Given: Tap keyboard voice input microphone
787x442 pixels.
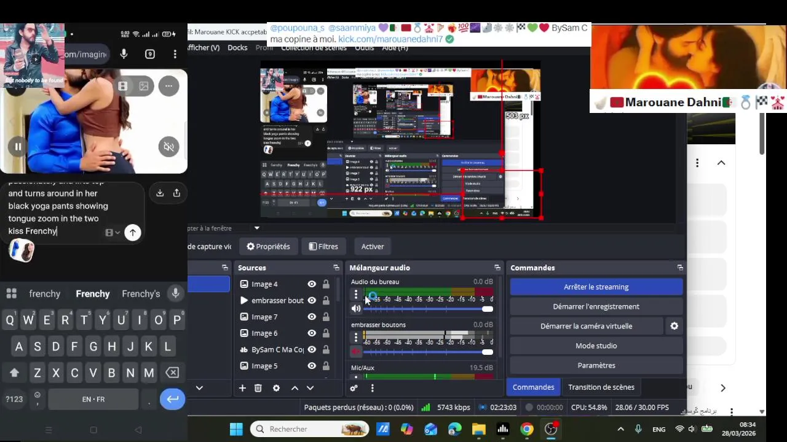Looking at the screenshot, I should pos(176,293).
